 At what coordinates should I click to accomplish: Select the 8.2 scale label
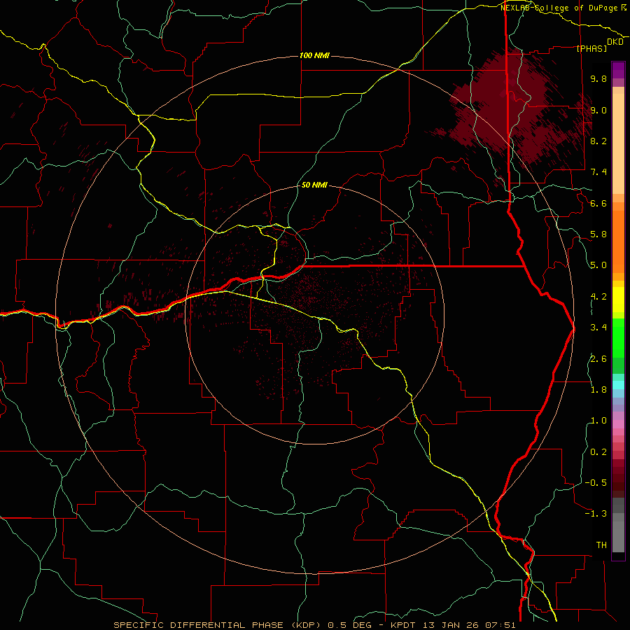598,141
